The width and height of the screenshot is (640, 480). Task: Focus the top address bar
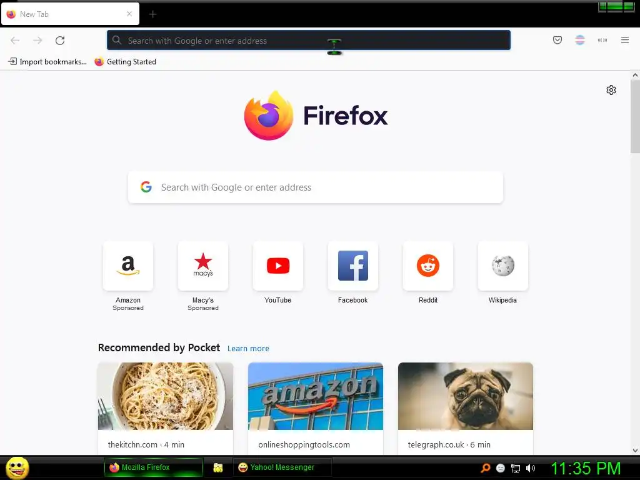[309, 41]
